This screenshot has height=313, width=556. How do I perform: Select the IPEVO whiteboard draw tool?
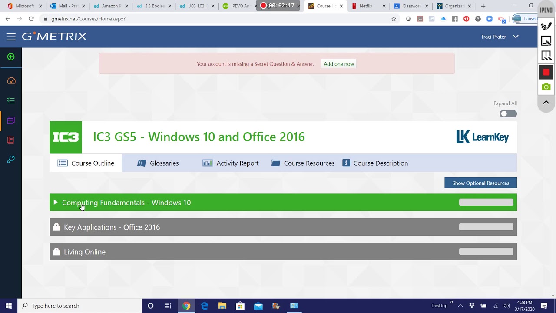(546, 56)
